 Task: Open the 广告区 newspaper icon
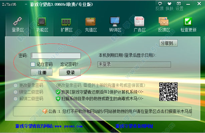coord(139,21)
